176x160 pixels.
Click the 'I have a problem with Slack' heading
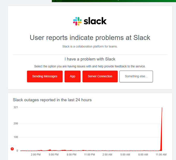(90, 59)
